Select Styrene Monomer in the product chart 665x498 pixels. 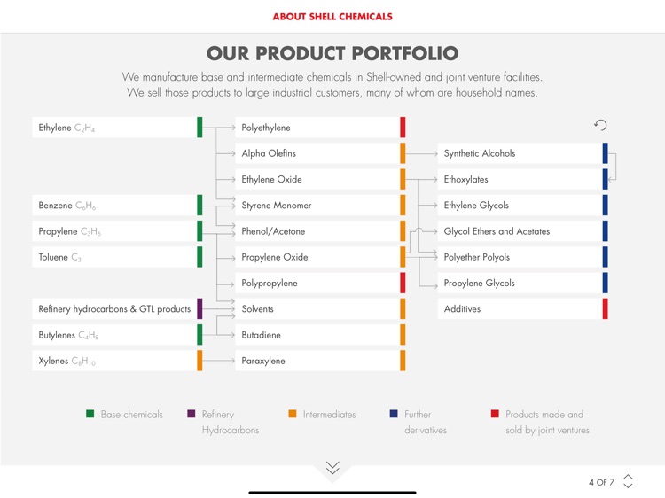tap(319, 206)
